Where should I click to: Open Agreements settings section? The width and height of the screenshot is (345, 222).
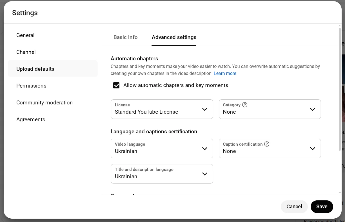[31, 120]
